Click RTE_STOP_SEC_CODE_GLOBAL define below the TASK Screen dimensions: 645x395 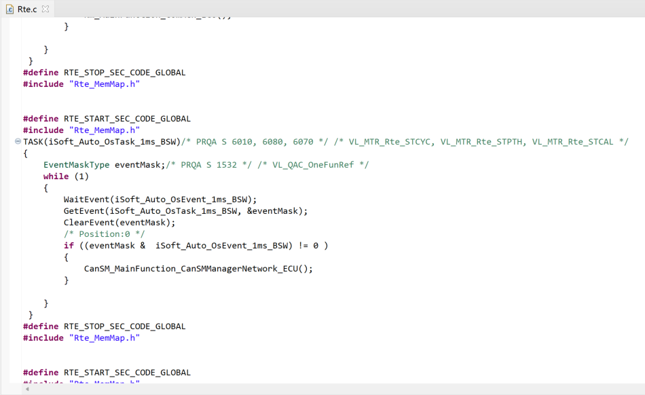(x=124, y=326)
